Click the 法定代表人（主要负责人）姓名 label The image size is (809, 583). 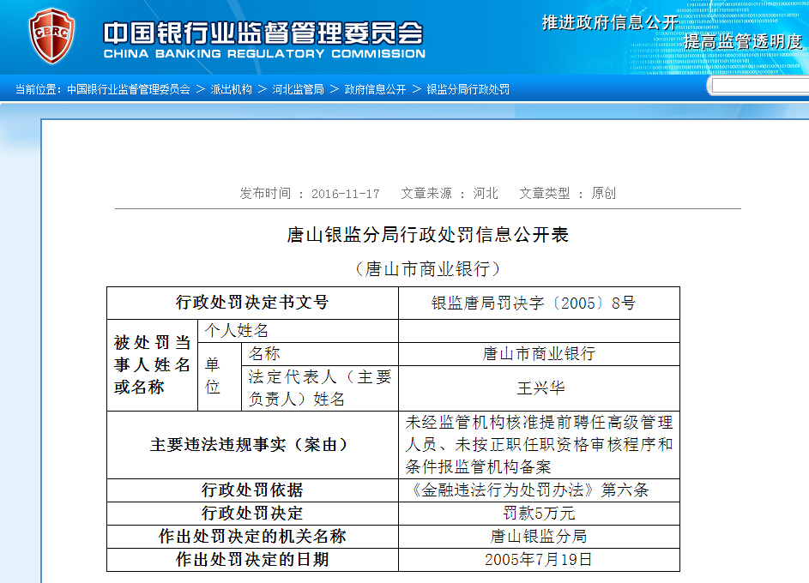point(320,388)
